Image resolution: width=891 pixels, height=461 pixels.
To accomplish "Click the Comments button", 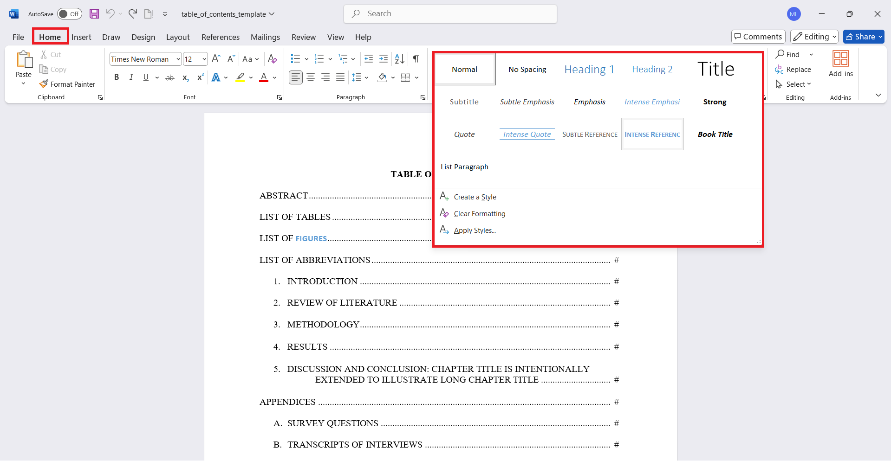I will tap(758, 37).
